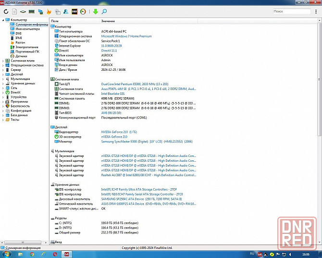Open the DualCore Intel Pentium E5300 link
The width and height of the screenshot is (322, 258).
(135, 84)
